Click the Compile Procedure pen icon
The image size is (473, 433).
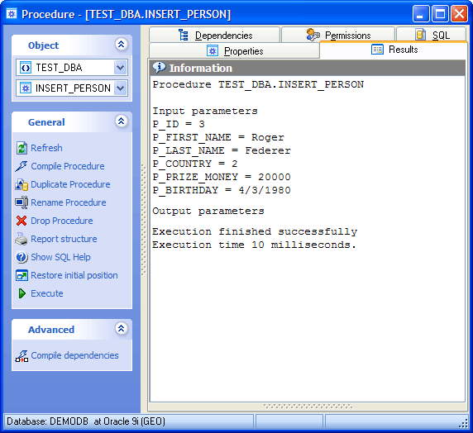(21, 166)
